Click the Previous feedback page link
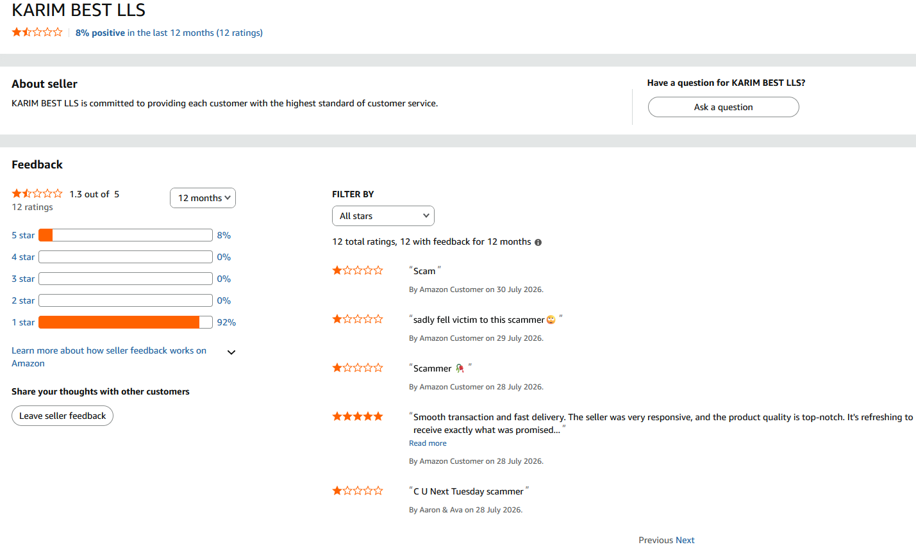This screenshot has width=916, height=547. pyautogui.click(x=656, y=540)
